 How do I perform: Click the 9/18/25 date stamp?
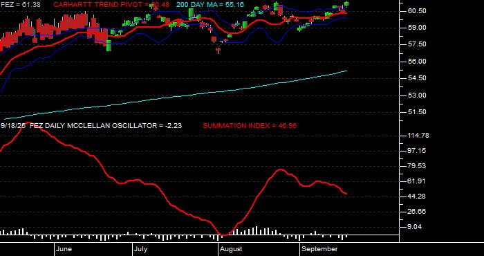tap(13, 126)
